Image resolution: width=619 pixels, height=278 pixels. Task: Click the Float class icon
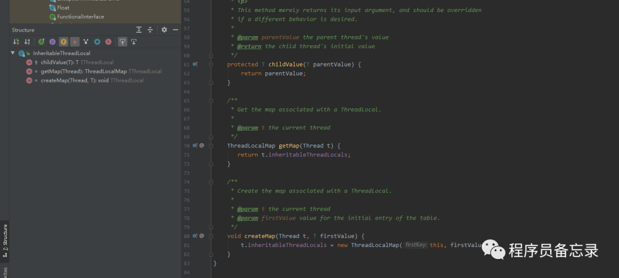pos(52,7)
